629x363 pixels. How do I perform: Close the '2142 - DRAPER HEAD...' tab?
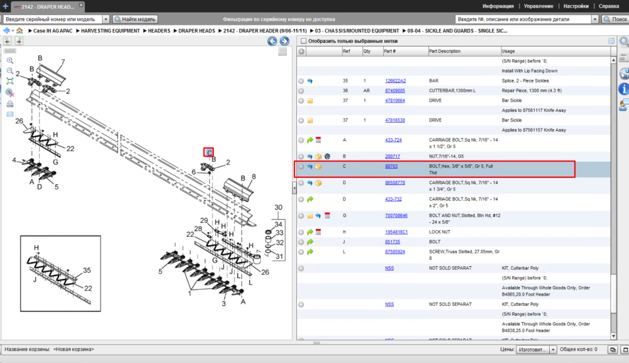click(81, 5)
